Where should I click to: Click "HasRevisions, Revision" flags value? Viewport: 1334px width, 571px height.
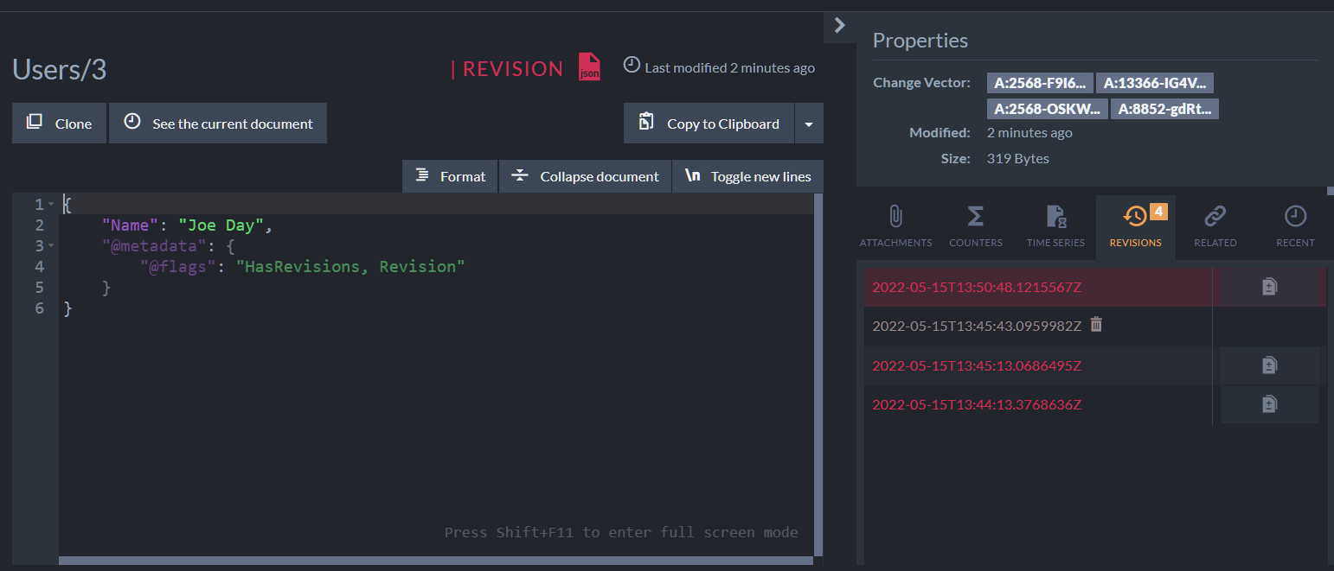(350, 267)
